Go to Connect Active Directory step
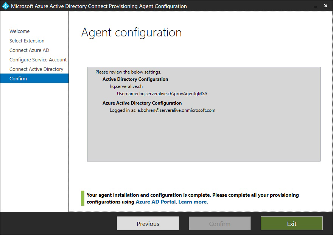The image size is (333, 235). [x=36, y=69]
